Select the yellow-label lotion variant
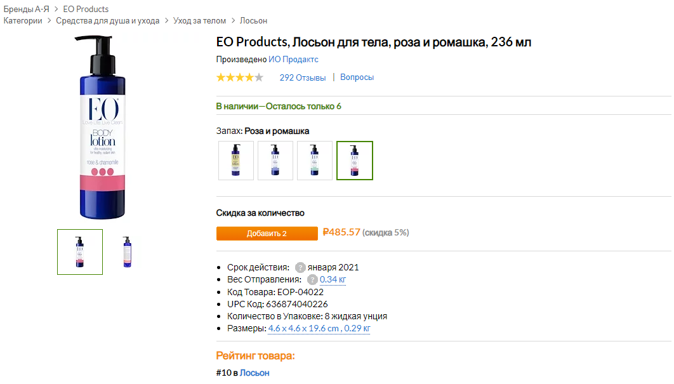This screenshot has height=384, width=674. click(236, 161)
